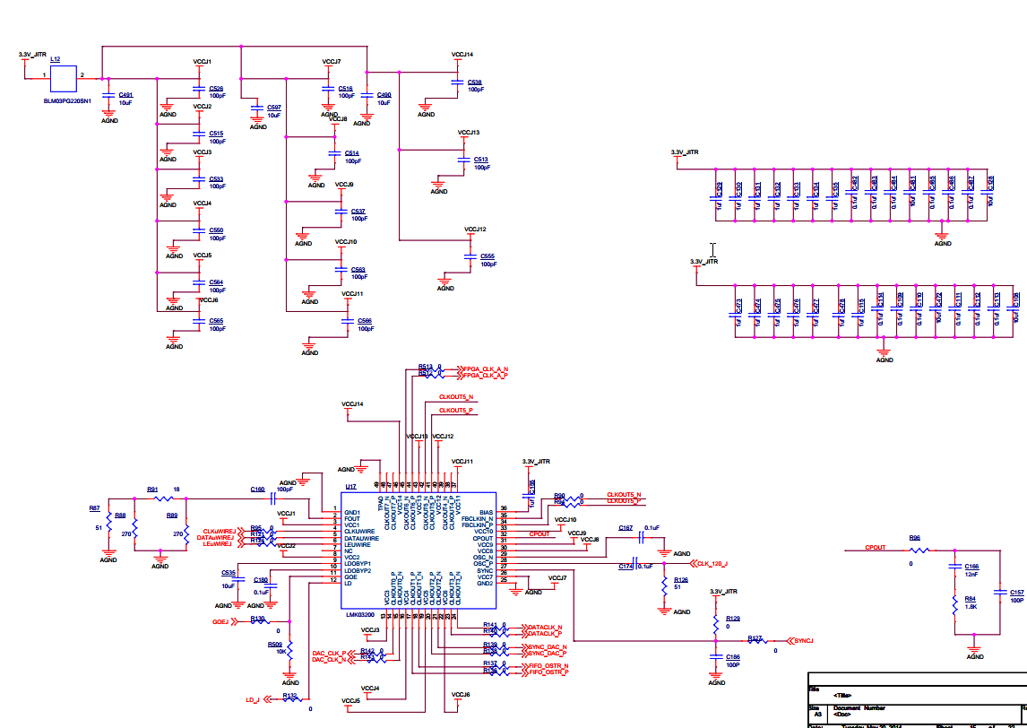Image resolution: width=1027 pixels, height=728 pixels.
Task: Click the C186 capacitor label
Action: click(x=733, y=657)
